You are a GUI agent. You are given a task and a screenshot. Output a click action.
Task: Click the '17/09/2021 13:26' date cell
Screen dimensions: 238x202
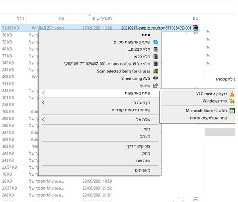point(97,28)
